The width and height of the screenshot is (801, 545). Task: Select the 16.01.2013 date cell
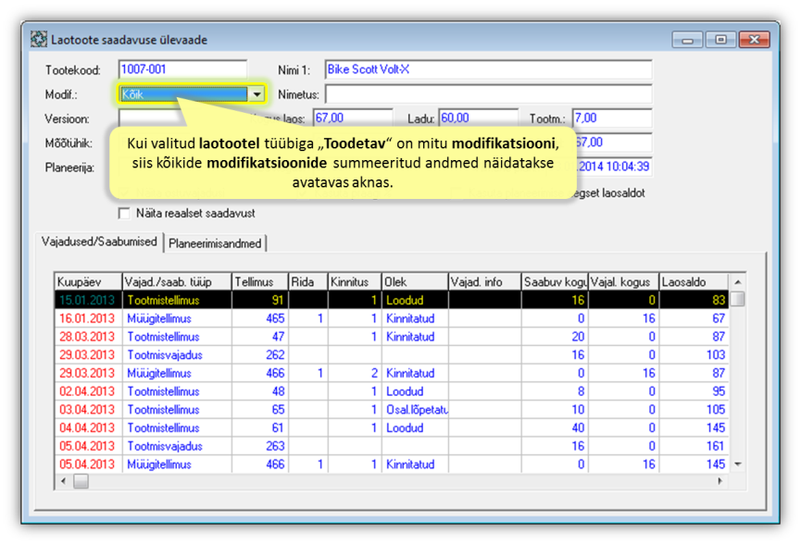87,318
